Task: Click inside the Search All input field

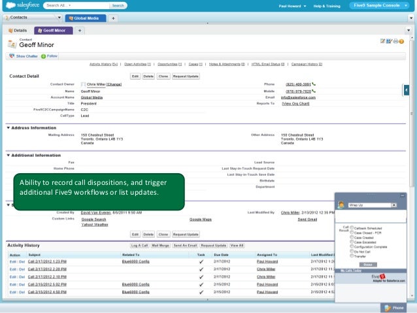Action: (76, 5)
